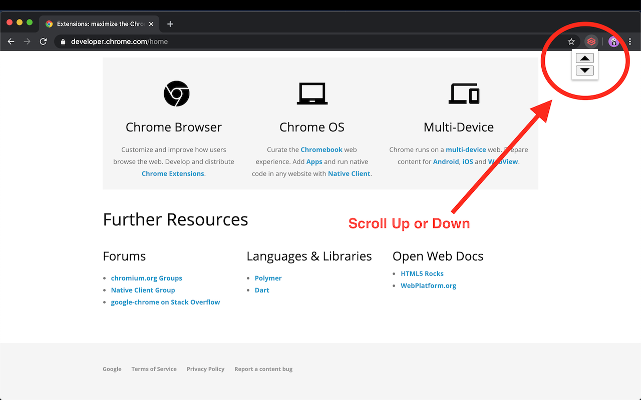Viewport: 641px width, 400px height.
Task: Open the Native Client link
Action: [349, 173]
